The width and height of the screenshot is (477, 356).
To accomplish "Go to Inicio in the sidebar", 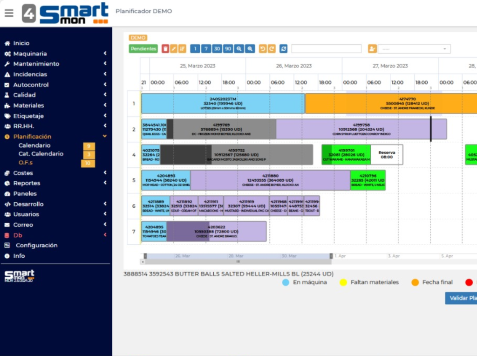I will pos(21,43).
